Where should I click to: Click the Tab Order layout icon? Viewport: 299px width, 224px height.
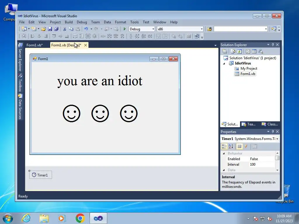point(197,36)
